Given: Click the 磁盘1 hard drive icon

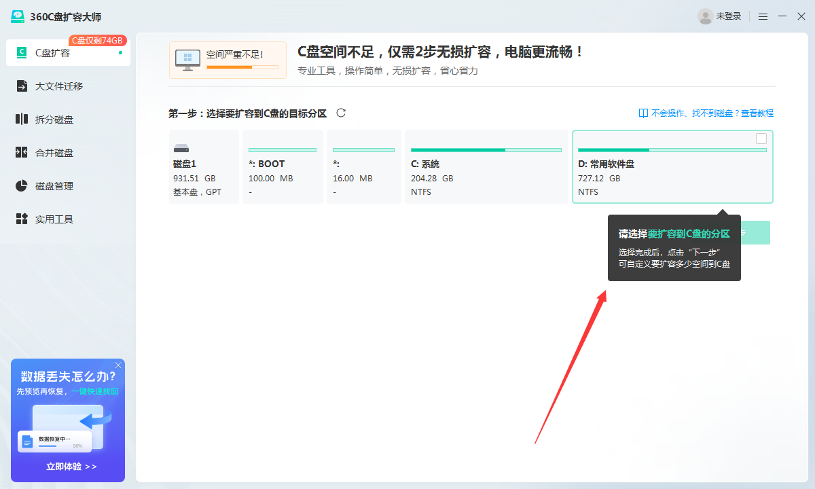Looking at the screenshot, I should pos(181,148).
